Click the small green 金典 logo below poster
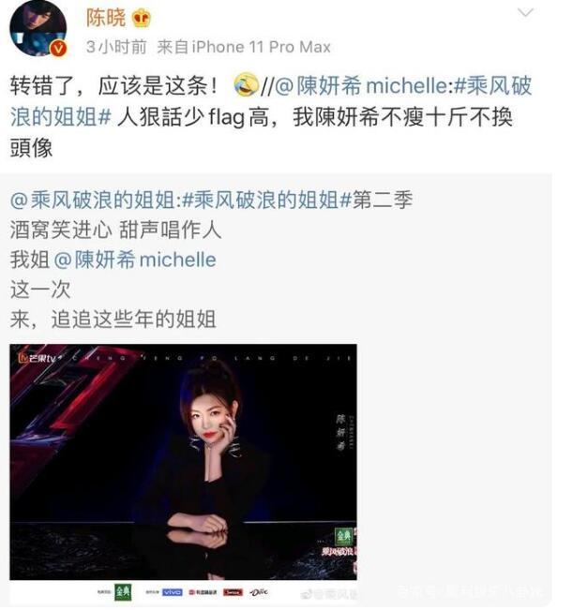 [123, 592]
